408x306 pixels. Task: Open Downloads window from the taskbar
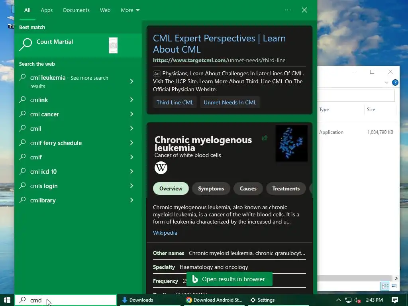point(150,300)
